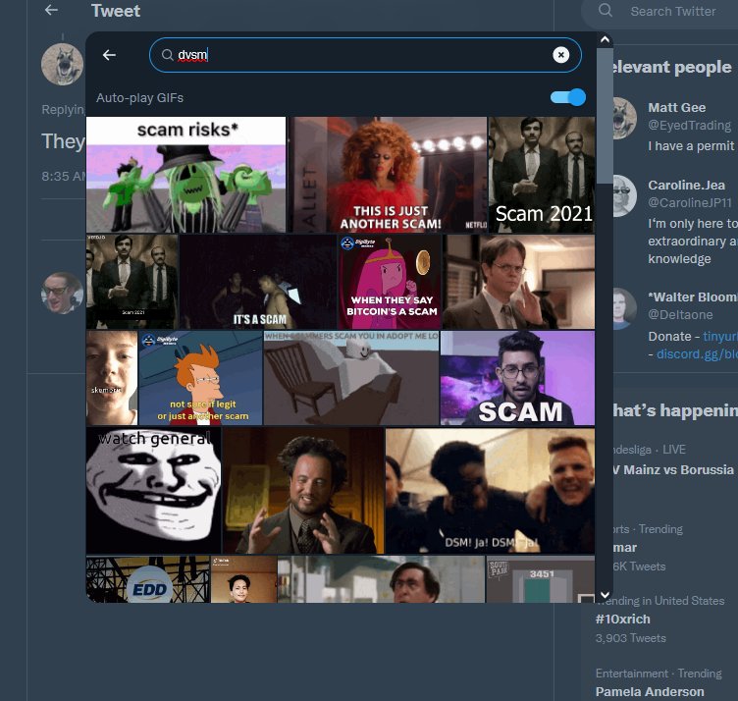738x701 pixels.
Task: Select the "scam risks*" GIF
Action: 185,175
